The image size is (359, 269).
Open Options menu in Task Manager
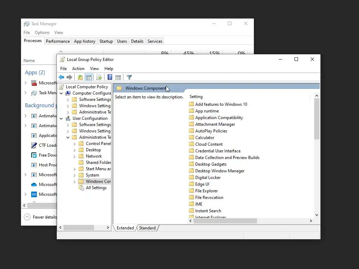[x=42, y=33]
